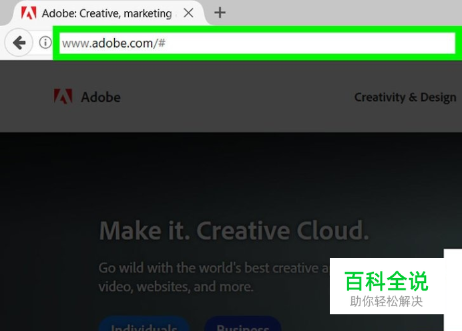The height and width of the screenshot is (331, 462).
Task: Open the site information icon
Action: pyautogui.click(x=45, y=43)
